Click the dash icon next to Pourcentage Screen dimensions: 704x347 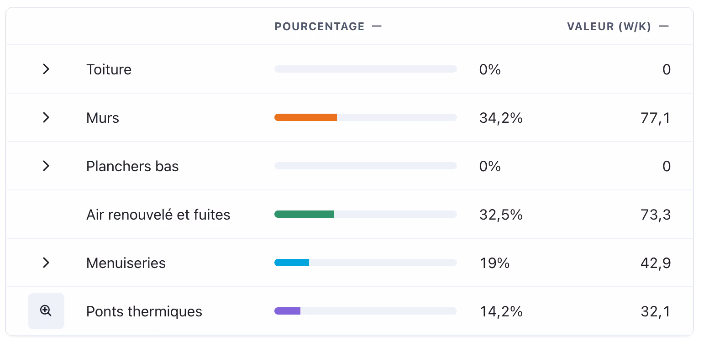[376, 26]
